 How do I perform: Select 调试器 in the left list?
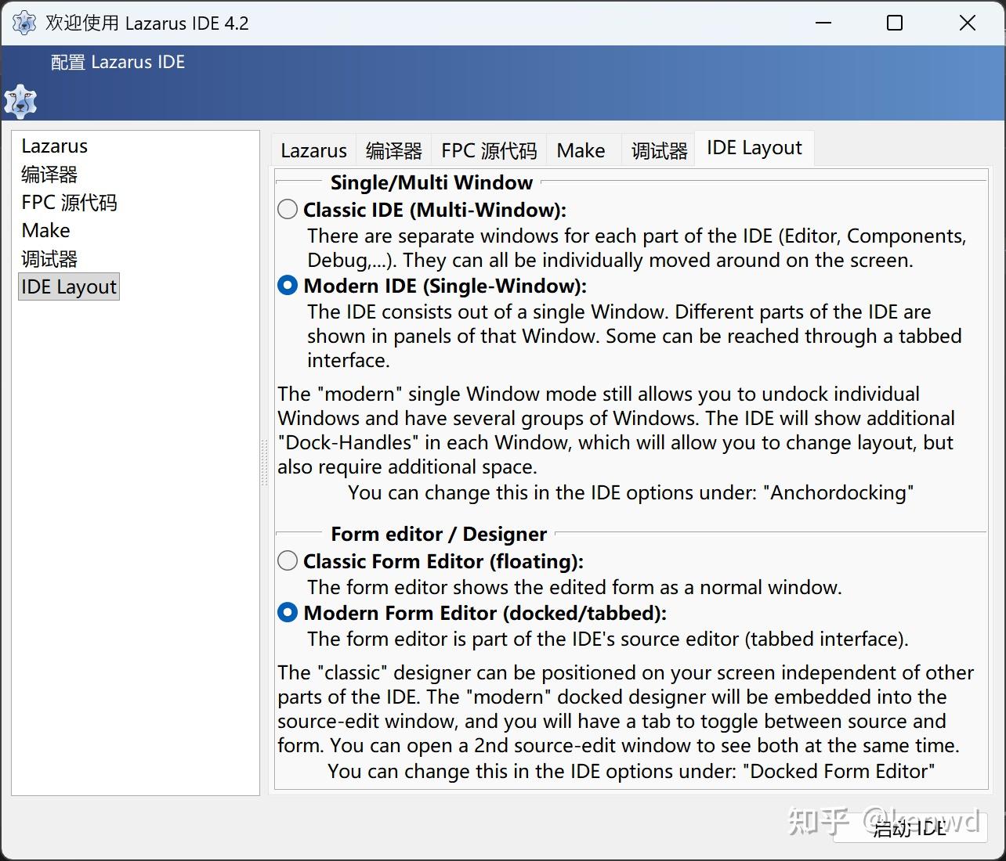click(49, 259)
